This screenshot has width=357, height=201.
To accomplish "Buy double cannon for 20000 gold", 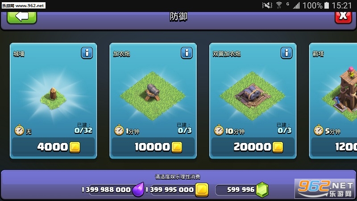I will pyautogui.click(x=253, y=147).
